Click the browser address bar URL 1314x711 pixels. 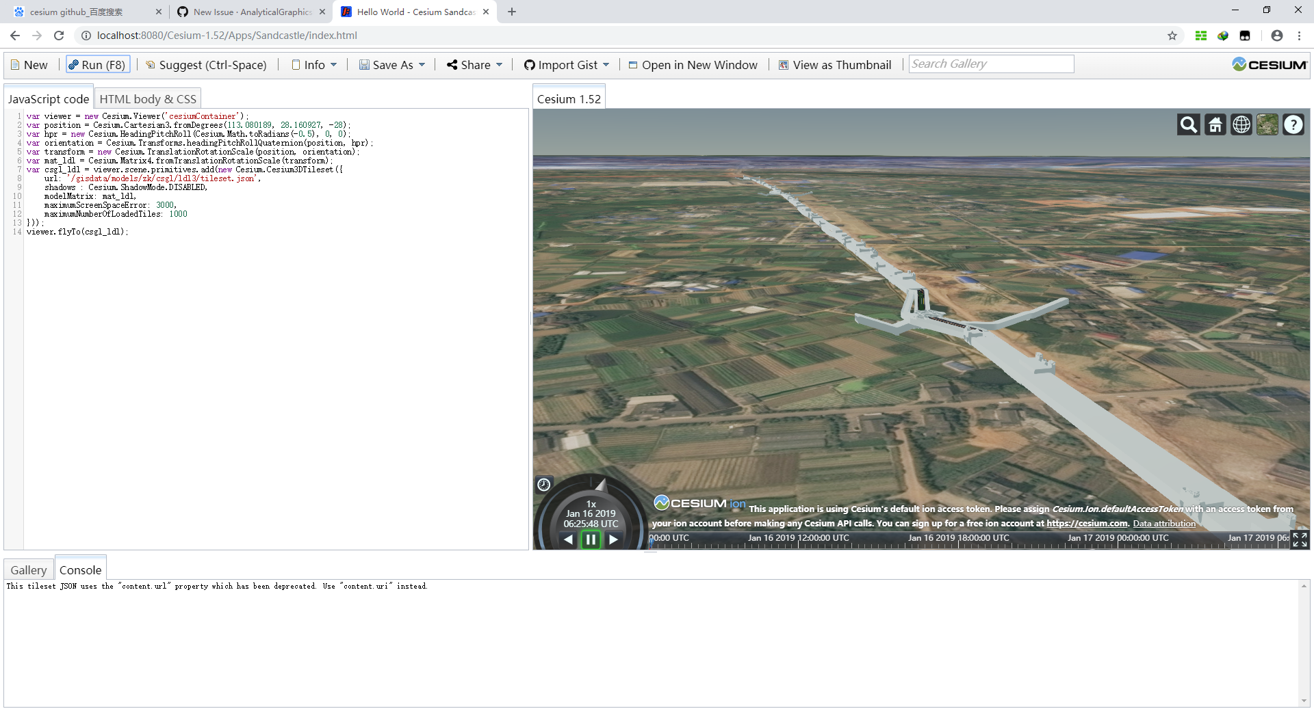pyautogui.click(x=227, y=36)
